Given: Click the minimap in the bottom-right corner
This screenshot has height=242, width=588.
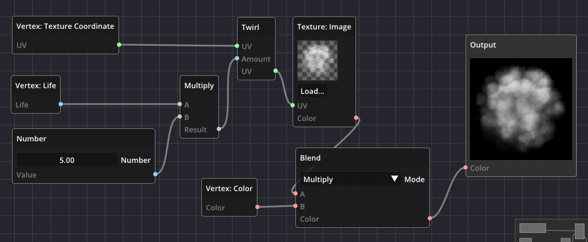Looking at the screenshot, I should pos(551,230).
